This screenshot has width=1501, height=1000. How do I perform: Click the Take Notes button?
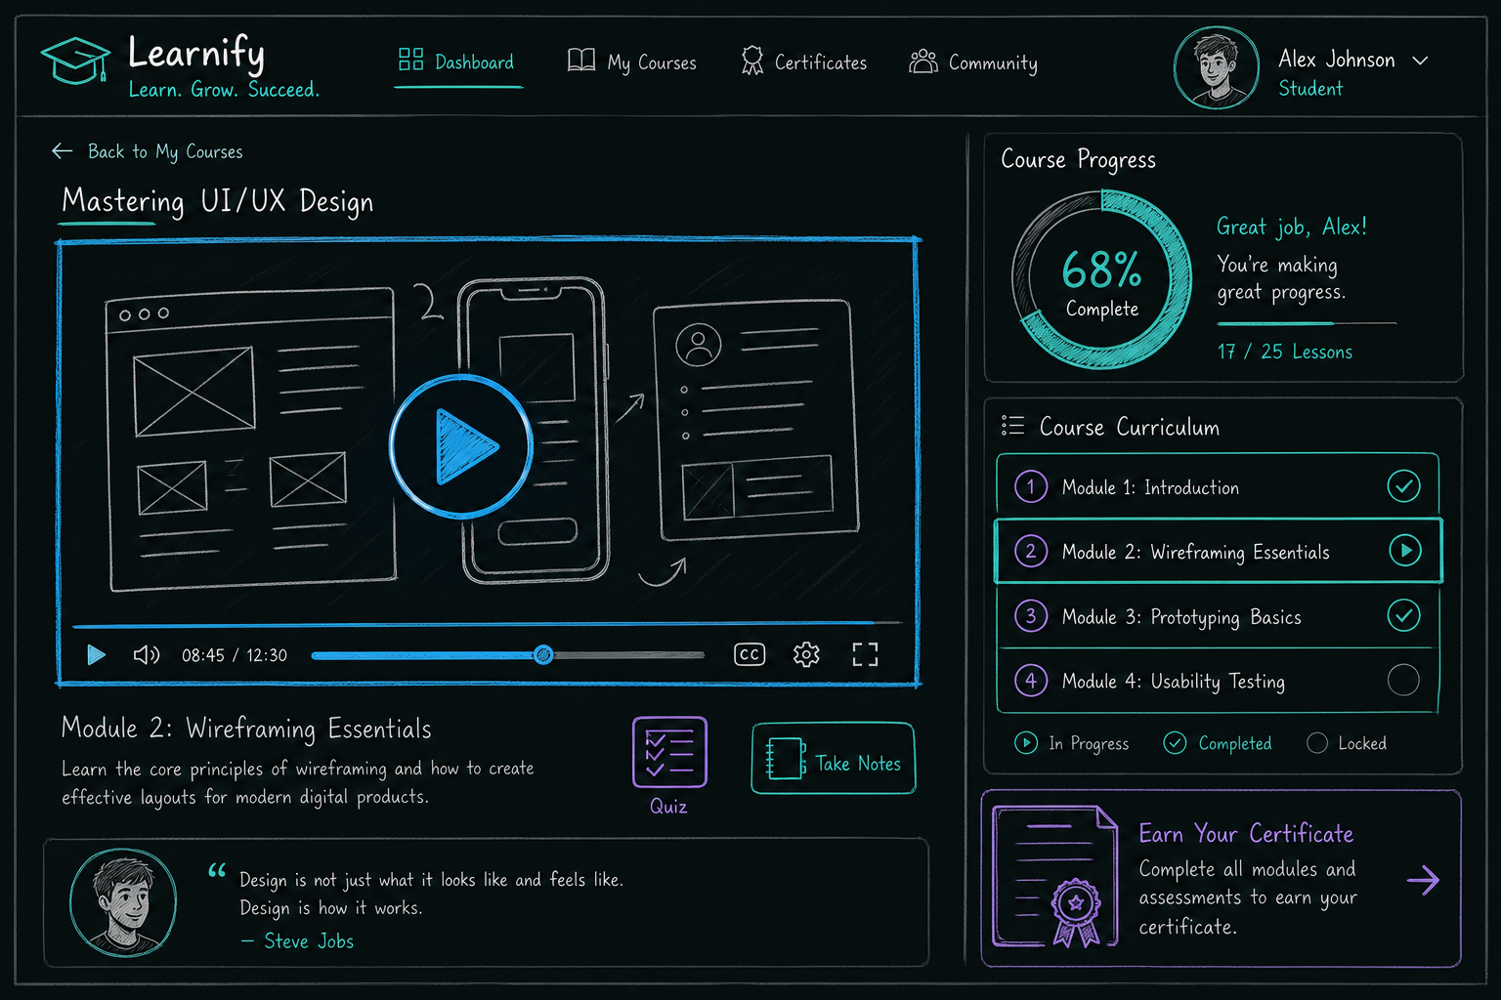[834, 758]
